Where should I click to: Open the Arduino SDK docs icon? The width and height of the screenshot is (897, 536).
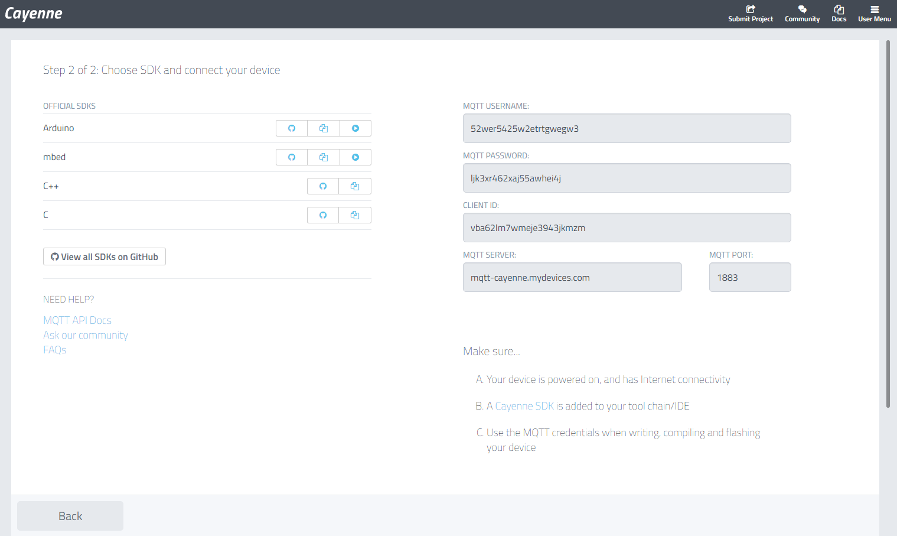[x=324, y=128]
